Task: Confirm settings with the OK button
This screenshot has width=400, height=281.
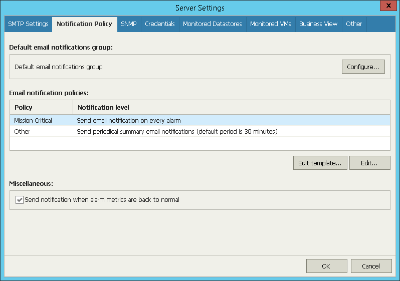Action: [x=326, y=266]
